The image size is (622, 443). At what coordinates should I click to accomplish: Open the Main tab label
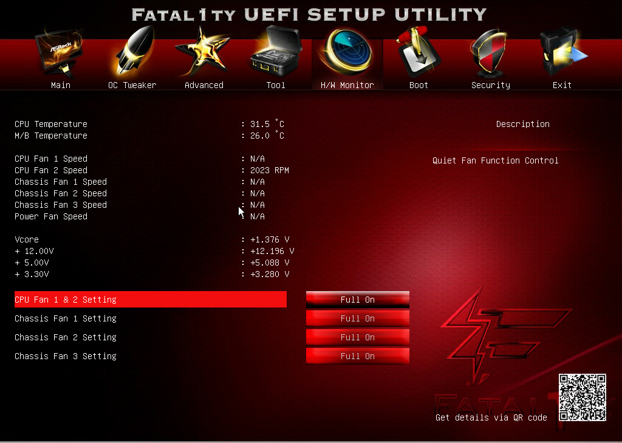61,85
